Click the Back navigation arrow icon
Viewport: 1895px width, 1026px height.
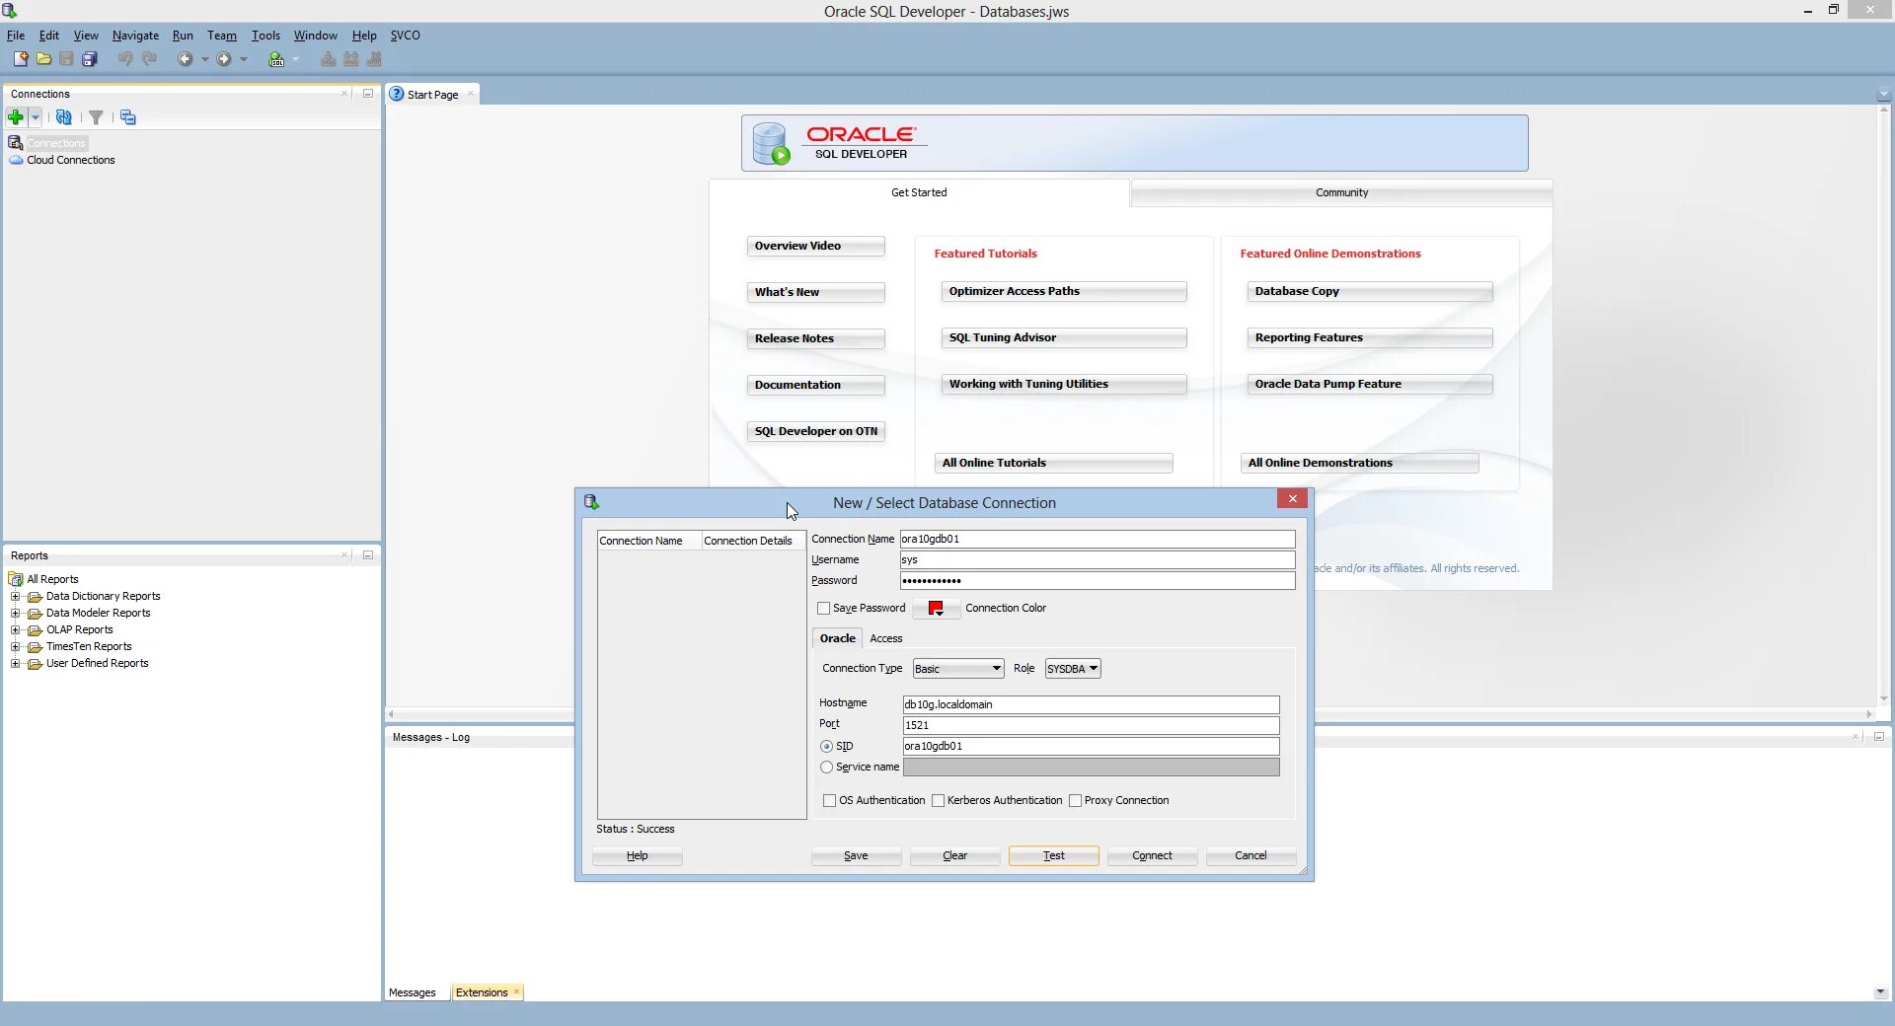[185, 59]
